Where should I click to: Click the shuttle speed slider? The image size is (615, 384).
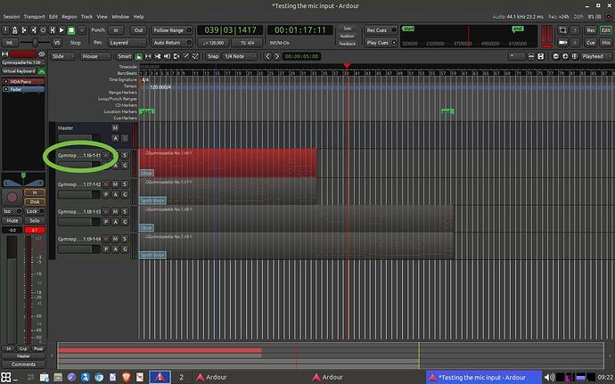coord(36,42)
